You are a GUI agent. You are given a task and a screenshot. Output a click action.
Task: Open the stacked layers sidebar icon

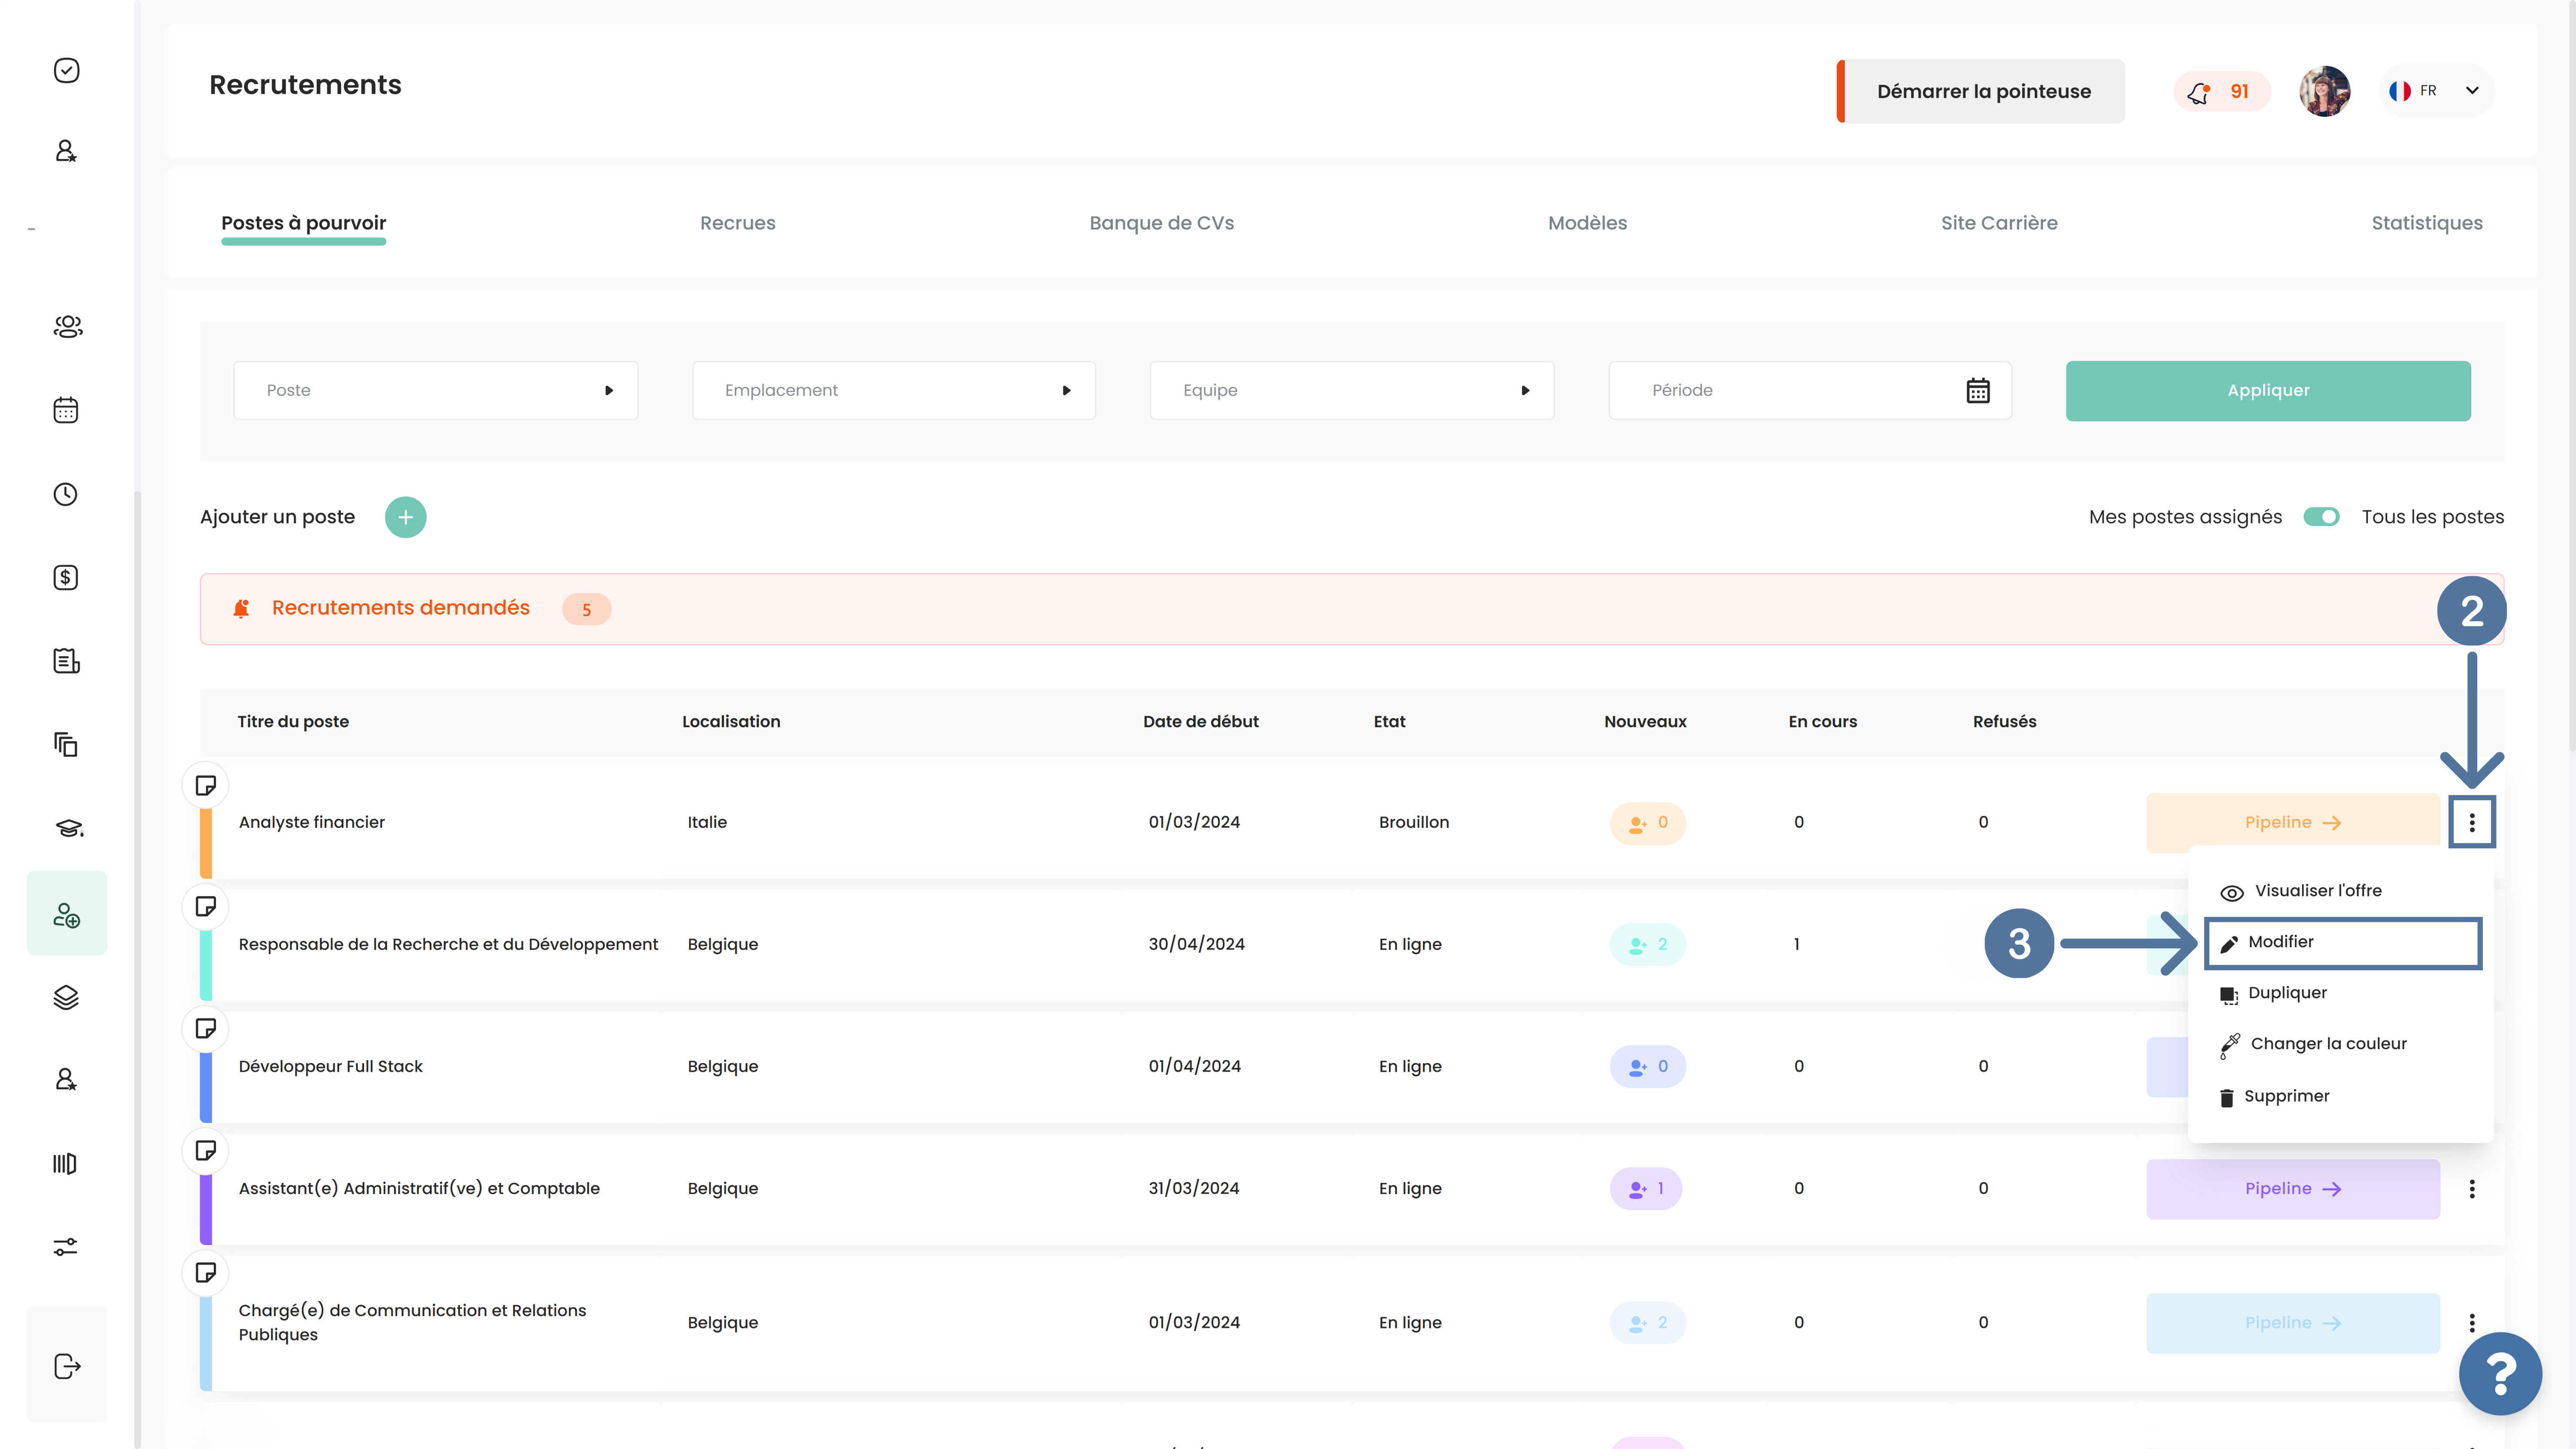click(66, 997)
